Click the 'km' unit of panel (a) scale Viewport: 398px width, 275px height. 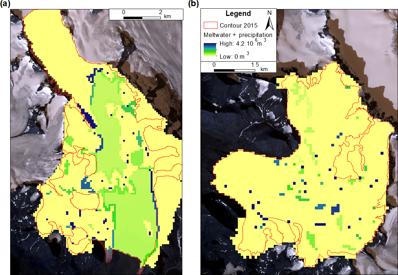[167, 16]
